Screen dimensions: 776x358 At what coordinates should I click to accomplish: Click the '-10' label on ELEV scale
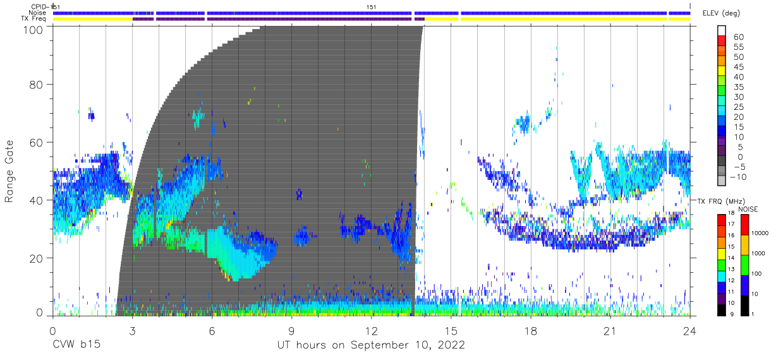[737, 177]
